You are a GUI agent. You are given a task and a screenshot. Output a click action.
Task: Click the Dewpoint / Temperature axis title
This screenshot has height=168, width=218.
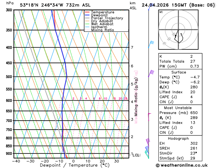pyautogui.click(x=75, y=165)
